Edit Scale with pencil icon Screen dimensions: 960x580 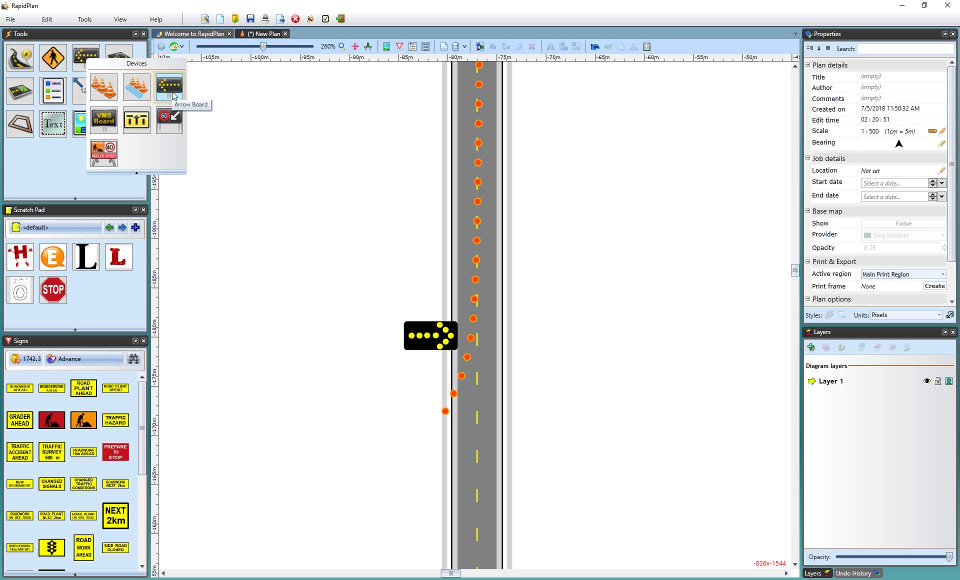point(942,131)
